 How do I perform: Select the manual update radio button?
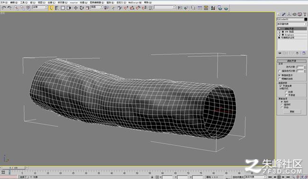pos(282,108)
